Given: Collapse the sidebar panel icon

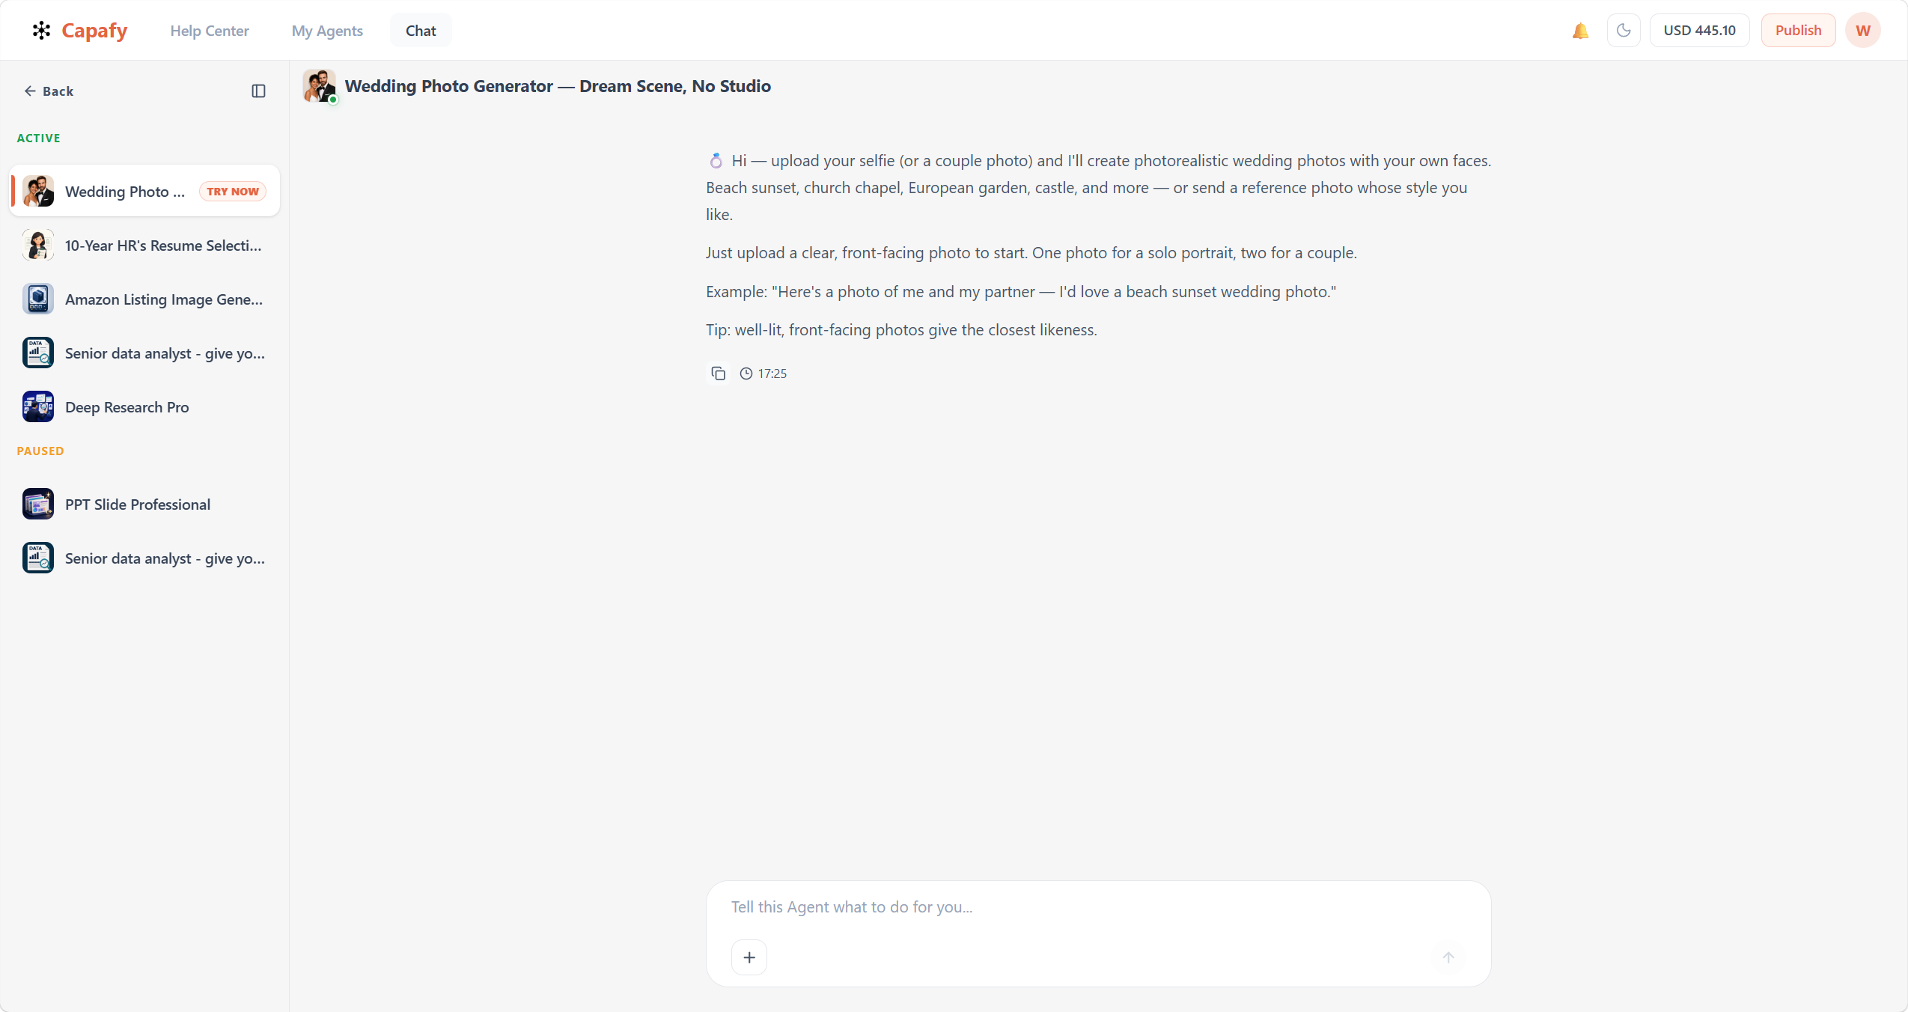Looking at the screenshot, I should click(258, 91).
